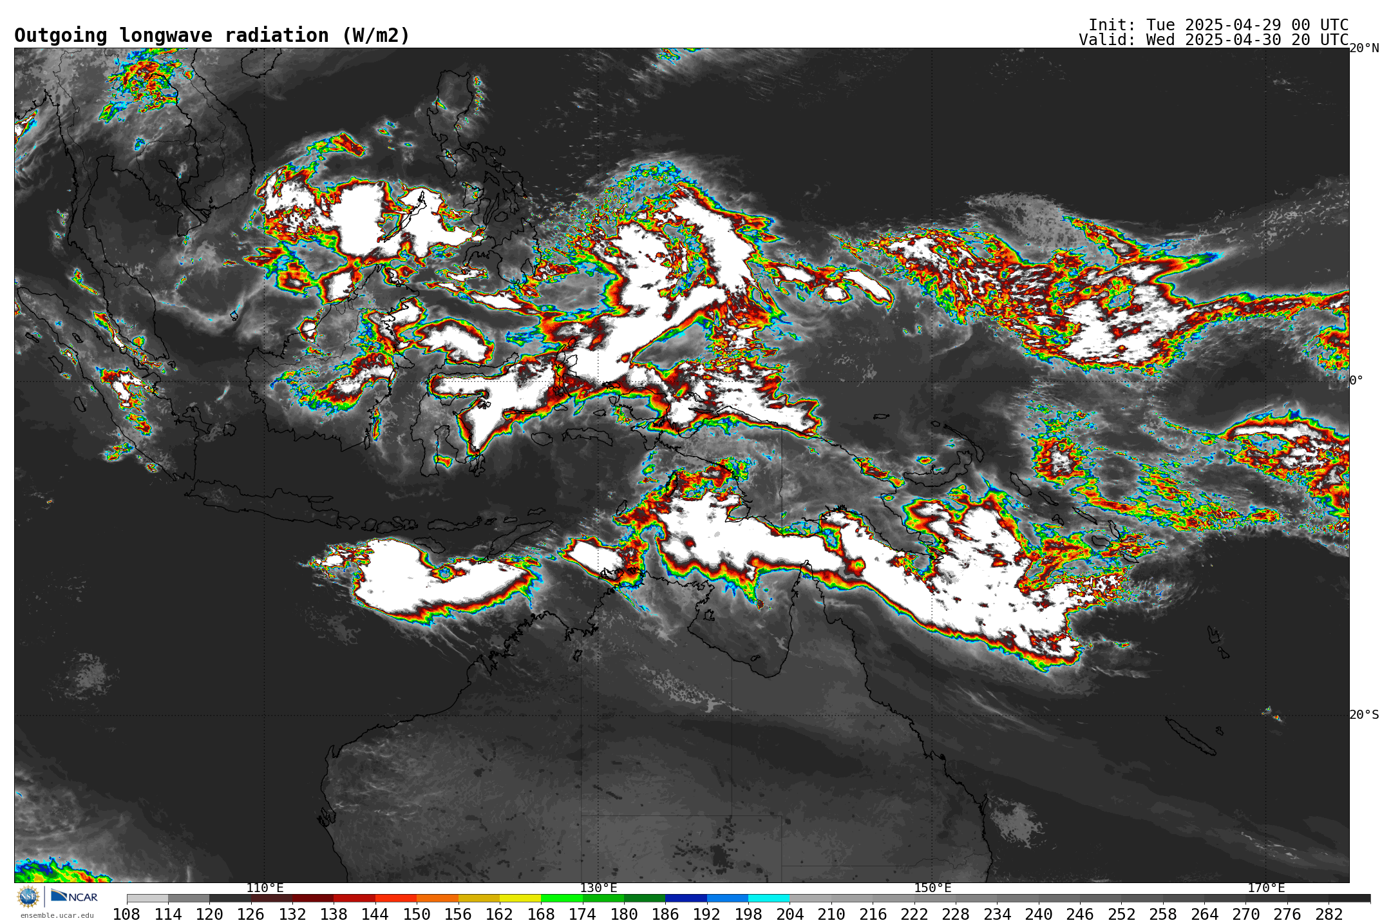
Task: Click the colorbar value 180
Action: tap(624, 915)
